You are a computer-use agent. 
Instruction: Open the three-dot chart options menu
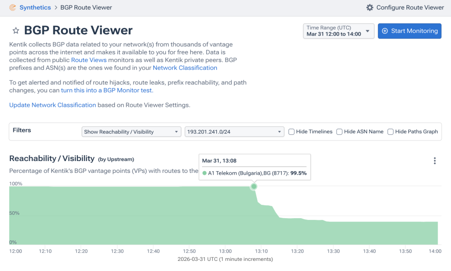tap(435, 161)
